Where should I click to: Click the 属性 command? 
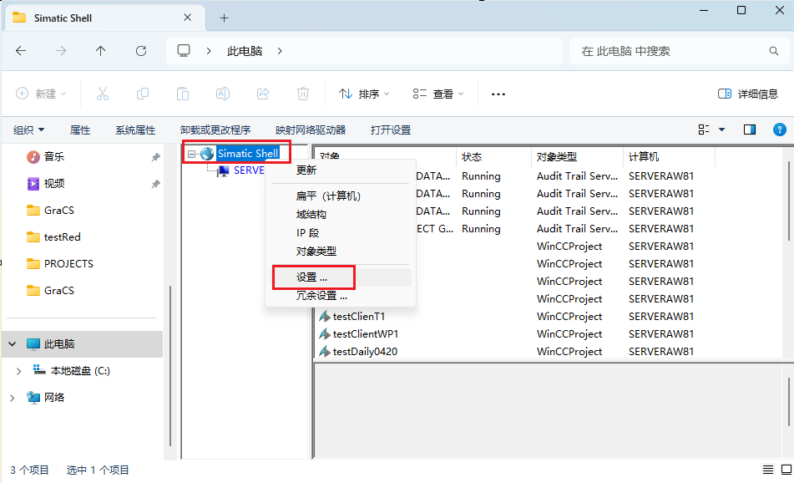(x=80, y=130)
